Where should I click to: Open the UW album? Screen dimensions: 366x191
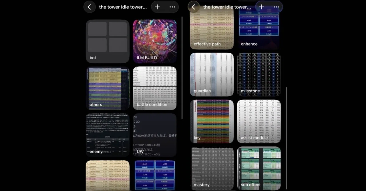click(155, 135)
